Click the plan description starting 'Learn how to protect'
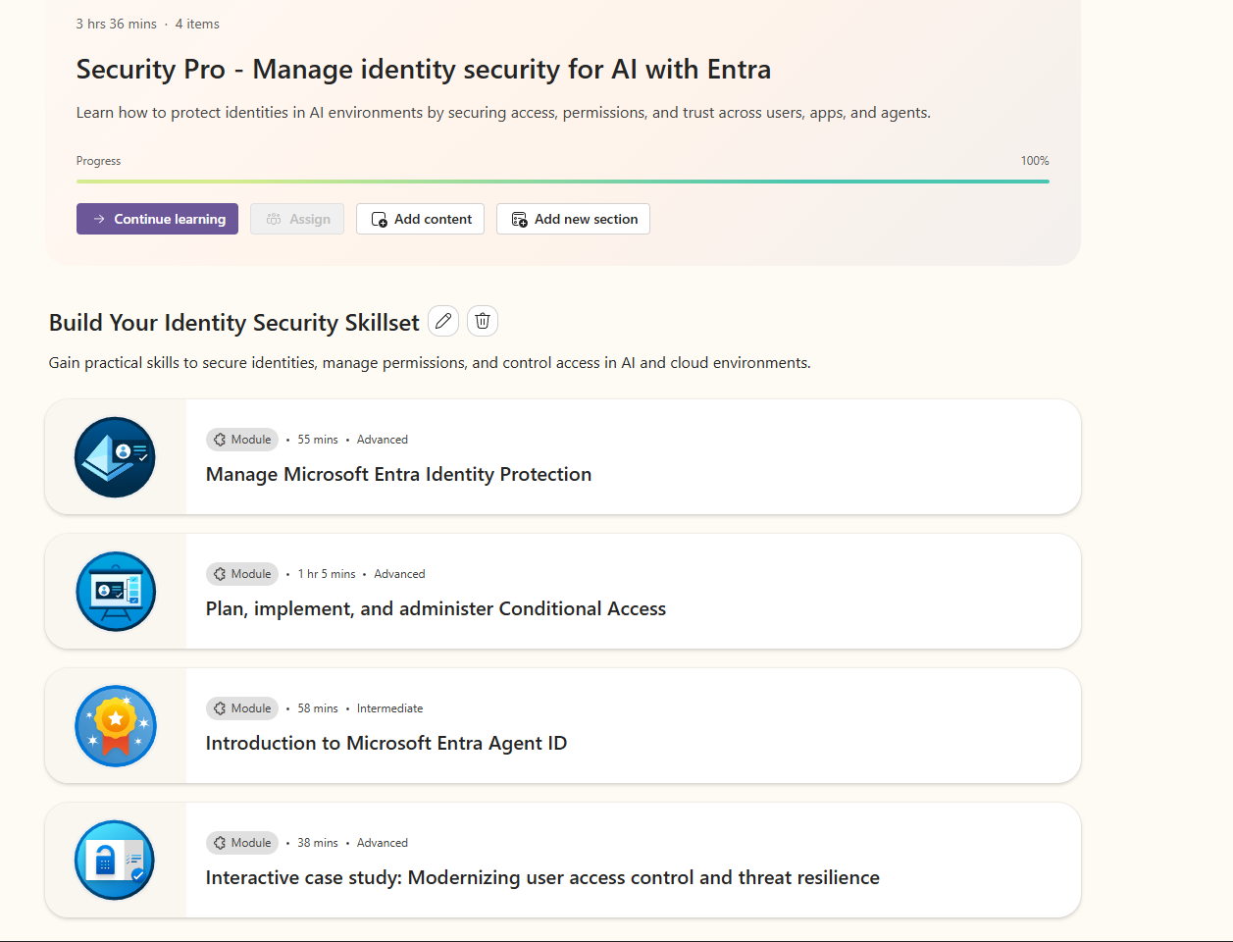The width and height of the screenshot is (1233, 942). pos(503,113)
